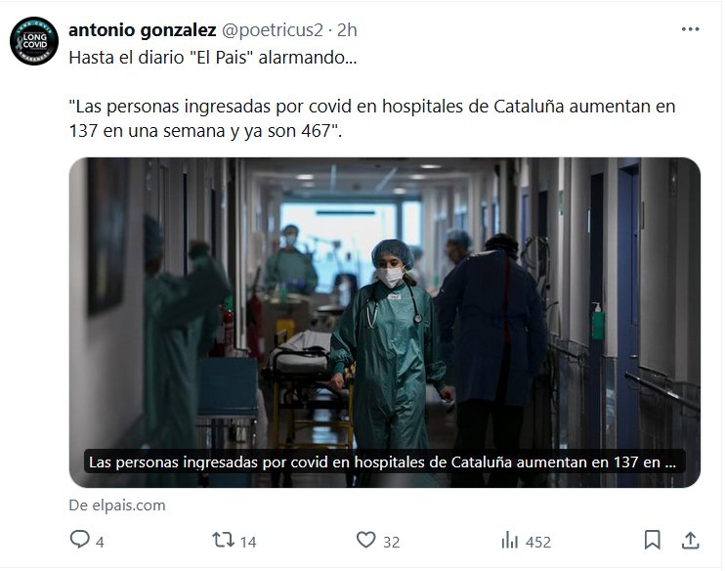Click the share upload arrow icon
725x571 pixels.
coord(691,540)
